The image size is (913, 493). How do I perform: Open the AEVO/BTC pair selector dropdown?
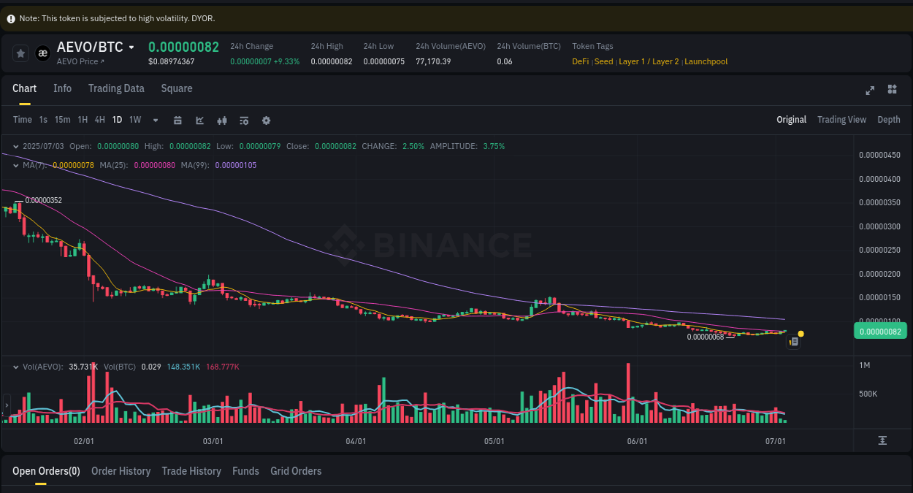(x=132, y=47)
